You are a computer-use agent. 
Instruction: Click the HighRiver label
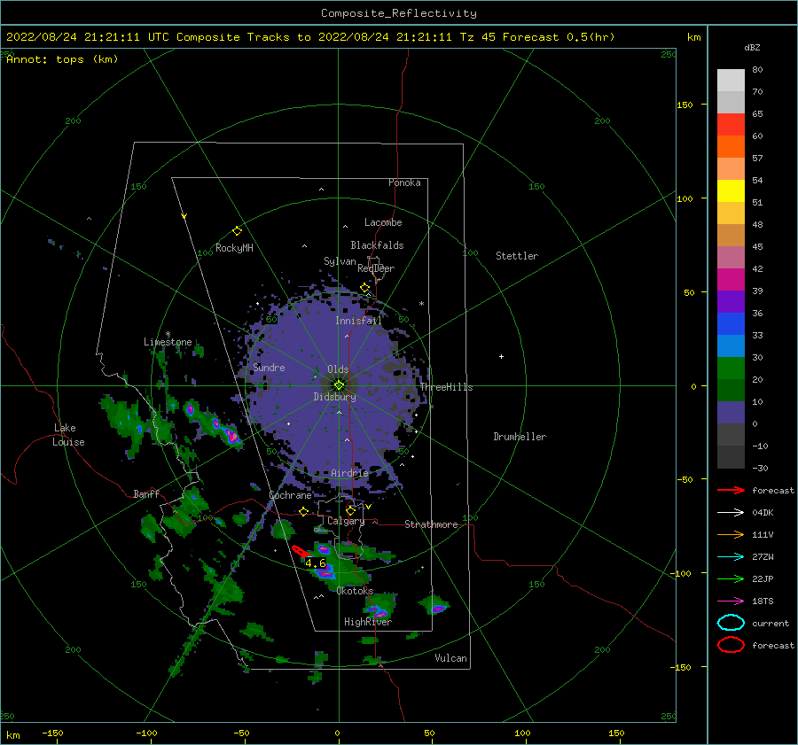[x=368, y=622]
